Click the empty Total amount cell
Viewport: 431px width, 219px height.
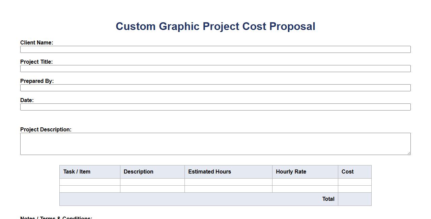tap(355, 199)
